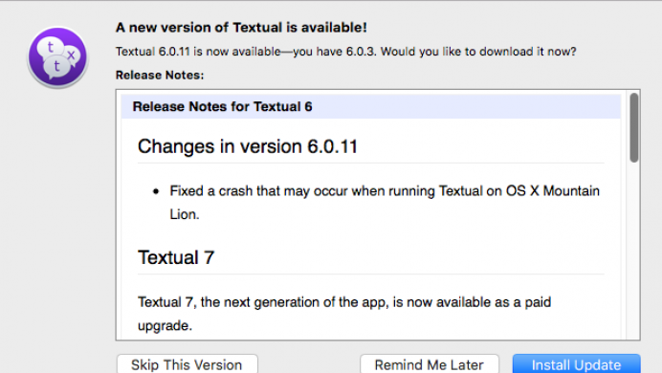Click the divider line under 'Changes in version' heading

(370, 163)
